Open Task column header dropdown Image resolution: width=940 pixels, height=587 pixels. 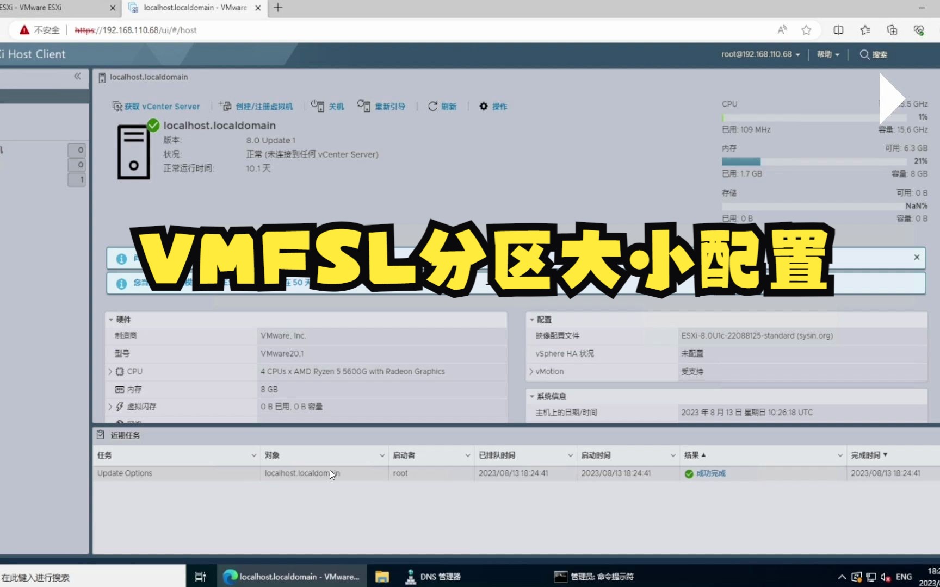tap(253, 455)
